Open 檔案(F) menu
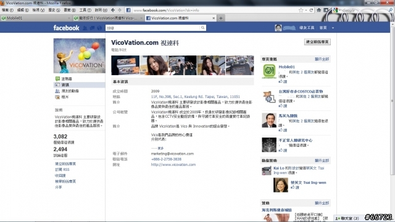This screenshot has height=222, width=395. tap(7, 10)
